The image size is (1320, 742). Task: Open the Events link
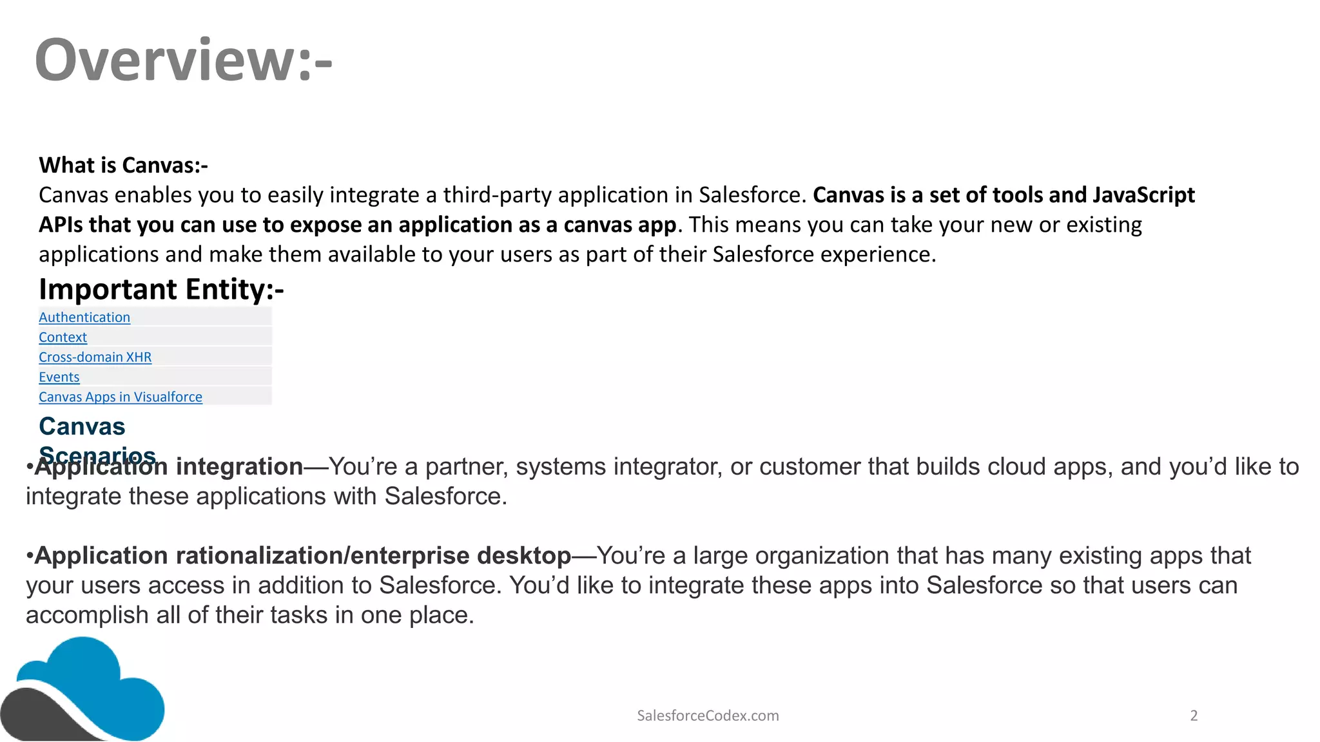point(59,377)
